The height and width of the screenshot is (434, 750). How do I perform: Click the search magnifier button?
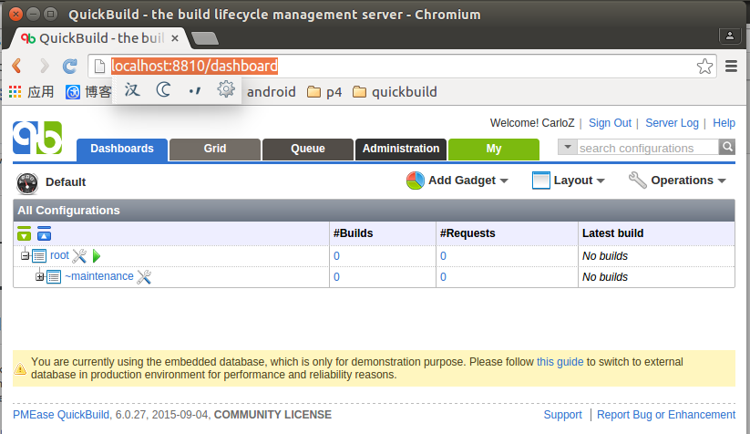727,147
